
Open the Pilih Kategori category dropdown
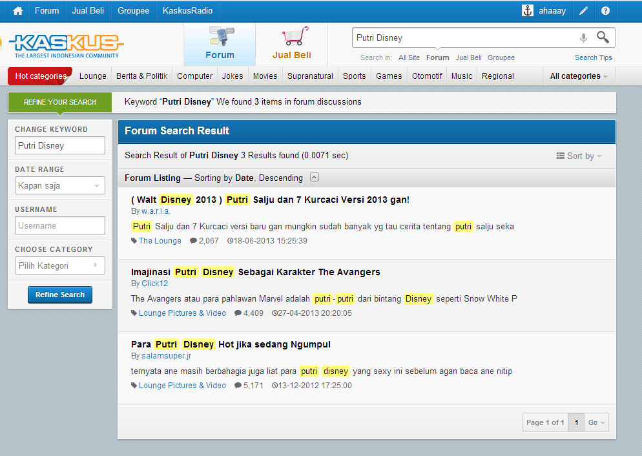point(60,265)
